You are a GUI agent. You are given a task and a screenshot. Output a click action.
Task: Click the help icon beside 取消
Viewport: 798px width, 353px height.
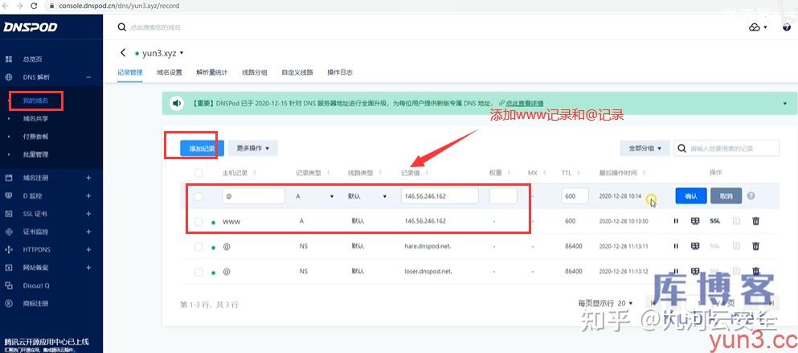(x=751, y=196)
